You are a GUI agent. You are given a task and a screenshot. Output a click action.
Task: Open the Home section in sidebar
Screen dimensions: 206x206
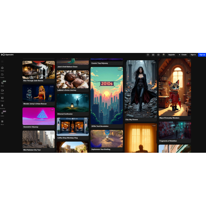[2, 68]
